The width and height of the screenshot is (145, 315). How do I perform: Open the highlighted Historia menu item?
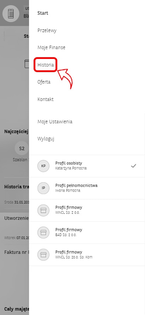(46, 65)
